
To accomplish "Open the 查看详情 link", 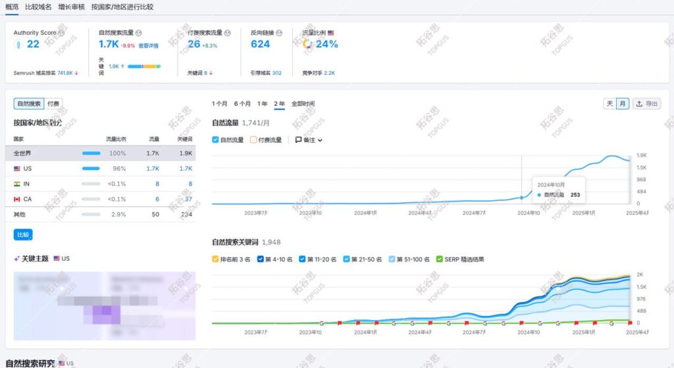I will (148, 45).
